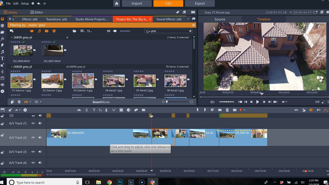Click the redo arrow in title bar
This screenshot has width=329, height=185.
pos(45,4)
